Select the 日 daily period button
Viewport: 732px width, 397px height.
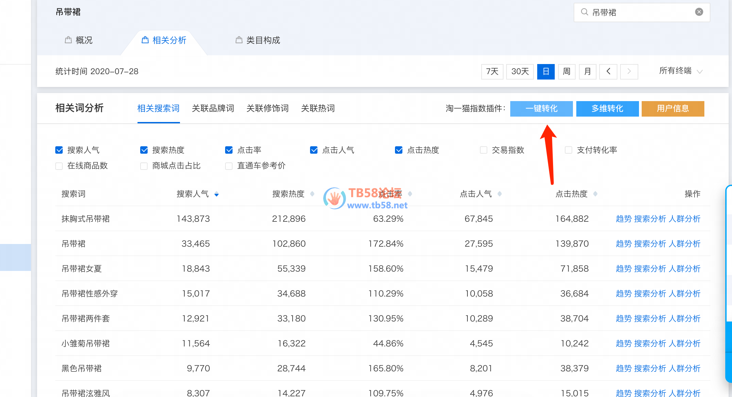tap(546, 71)
